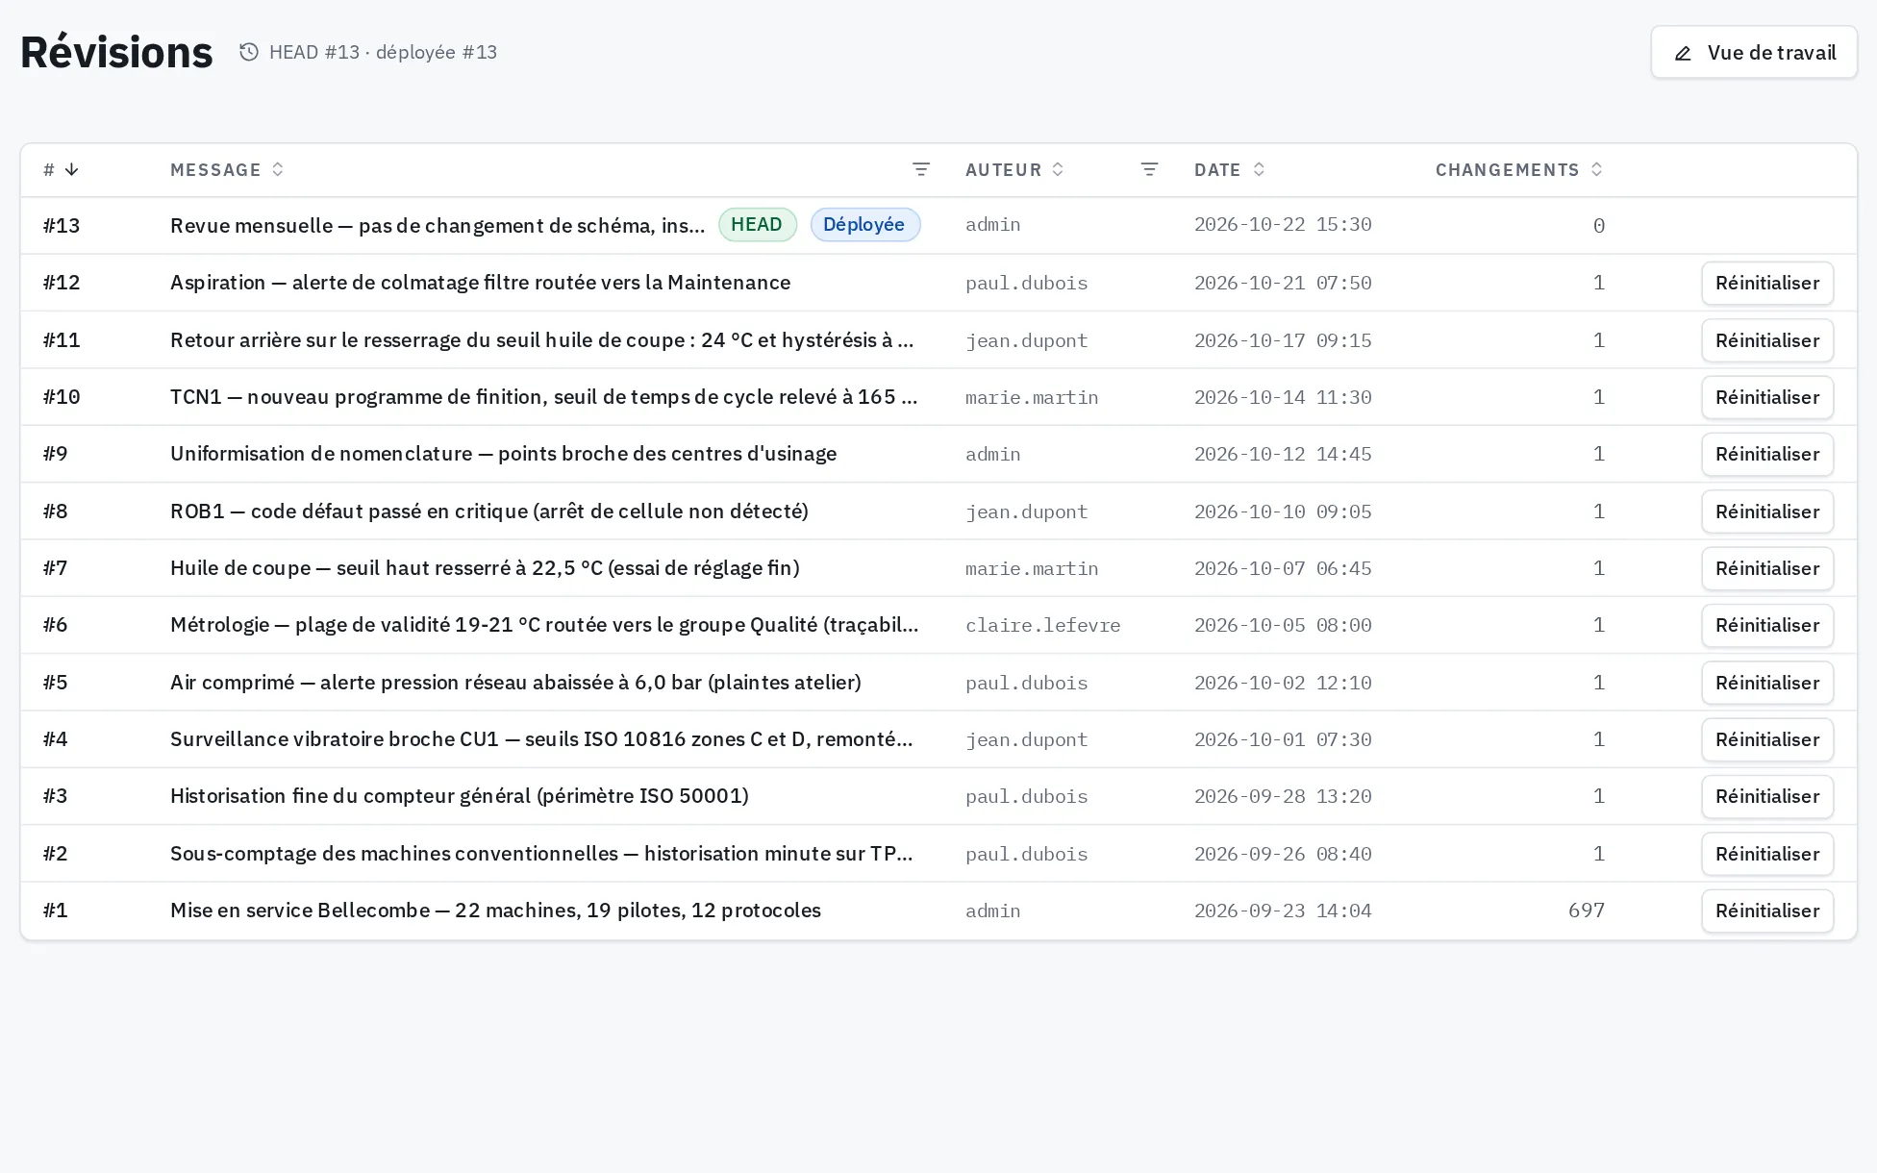Réinitialiser revision #3 Historisation fine
Screen dimensions: 1877x1173
pyautogui.click(x=1767, y=796)
